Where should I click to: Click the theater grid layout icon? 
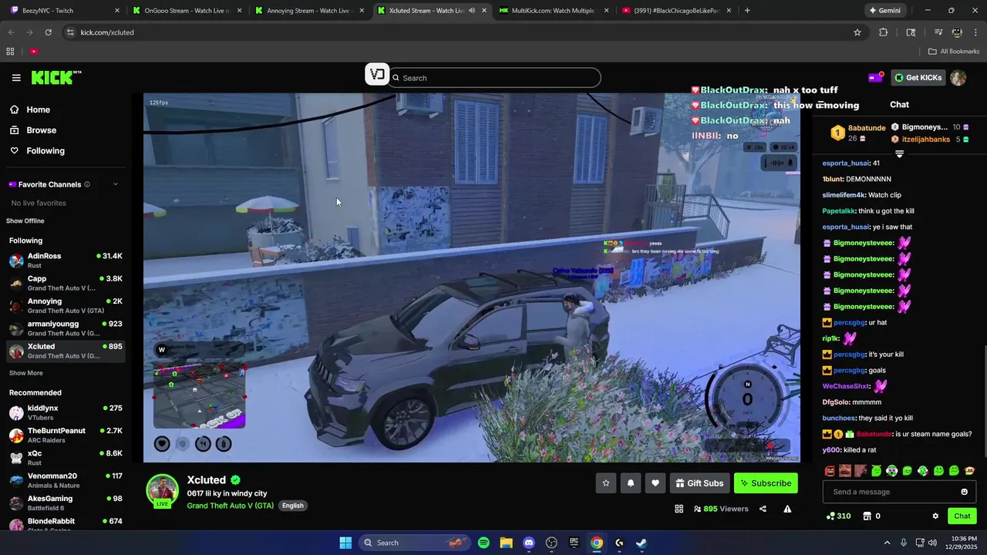679,509
